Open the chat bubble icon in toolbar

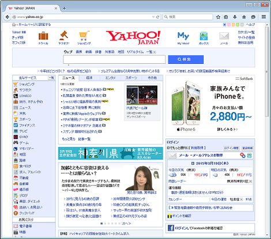(253, 17)
